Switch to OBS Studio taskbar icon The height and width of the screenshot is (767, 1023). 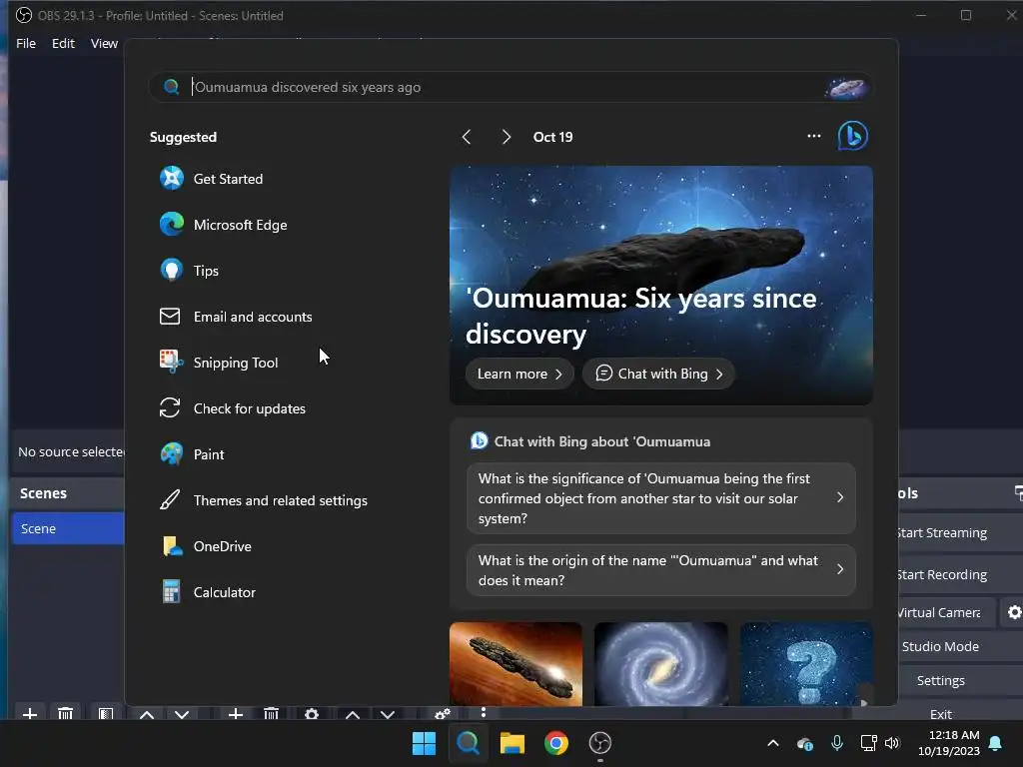[600, 743]
